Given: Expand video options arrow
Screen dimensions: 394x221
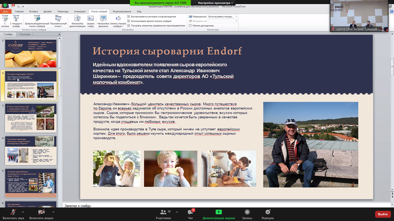Looking at the screenshot, I should 53,212.
